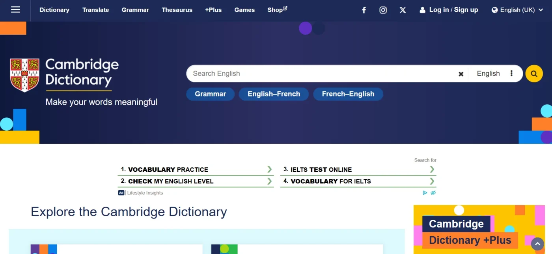Open the X social media link

point(403,10)
